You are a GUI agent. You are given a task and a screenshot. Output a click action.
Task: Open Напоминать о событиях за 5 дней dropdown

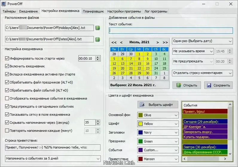[53, 159]
